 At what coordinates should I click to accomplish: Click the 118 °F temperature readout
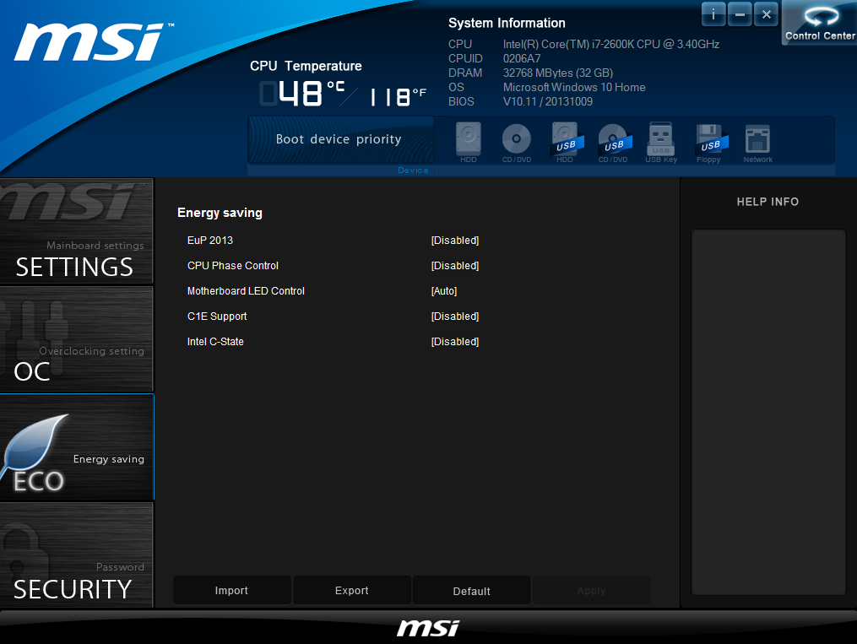(398, 97)
